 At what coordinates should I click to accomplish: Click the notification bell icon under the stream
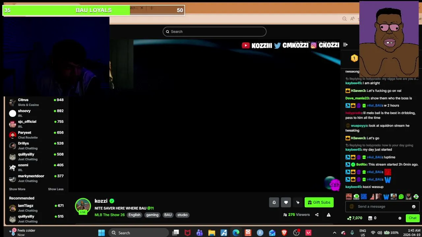pos(274,202)
